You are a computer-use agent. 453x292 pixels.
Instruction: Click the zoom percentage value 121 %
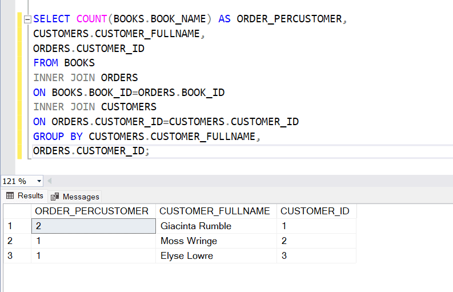click(x=14, y=181)
